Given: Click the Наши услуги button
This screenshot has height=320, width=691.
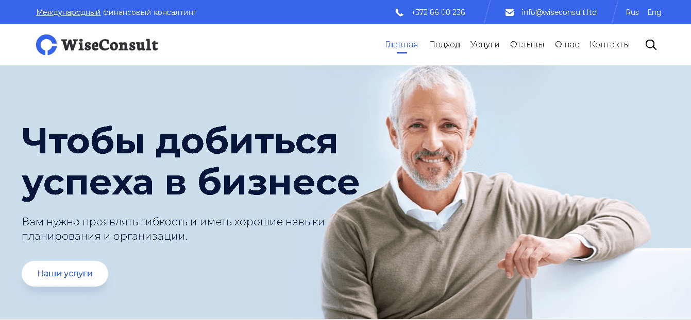Looking at the screenshot, I should [65, 274].
